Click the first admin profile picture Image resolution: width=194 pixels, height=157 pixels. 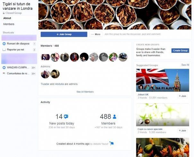coord(45,74)
